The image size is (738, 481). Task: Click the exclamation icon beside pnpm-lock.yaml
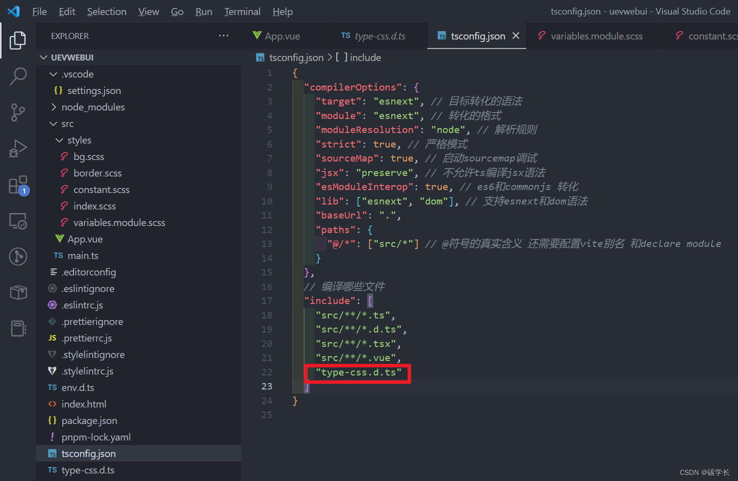(x=53, y=437)
